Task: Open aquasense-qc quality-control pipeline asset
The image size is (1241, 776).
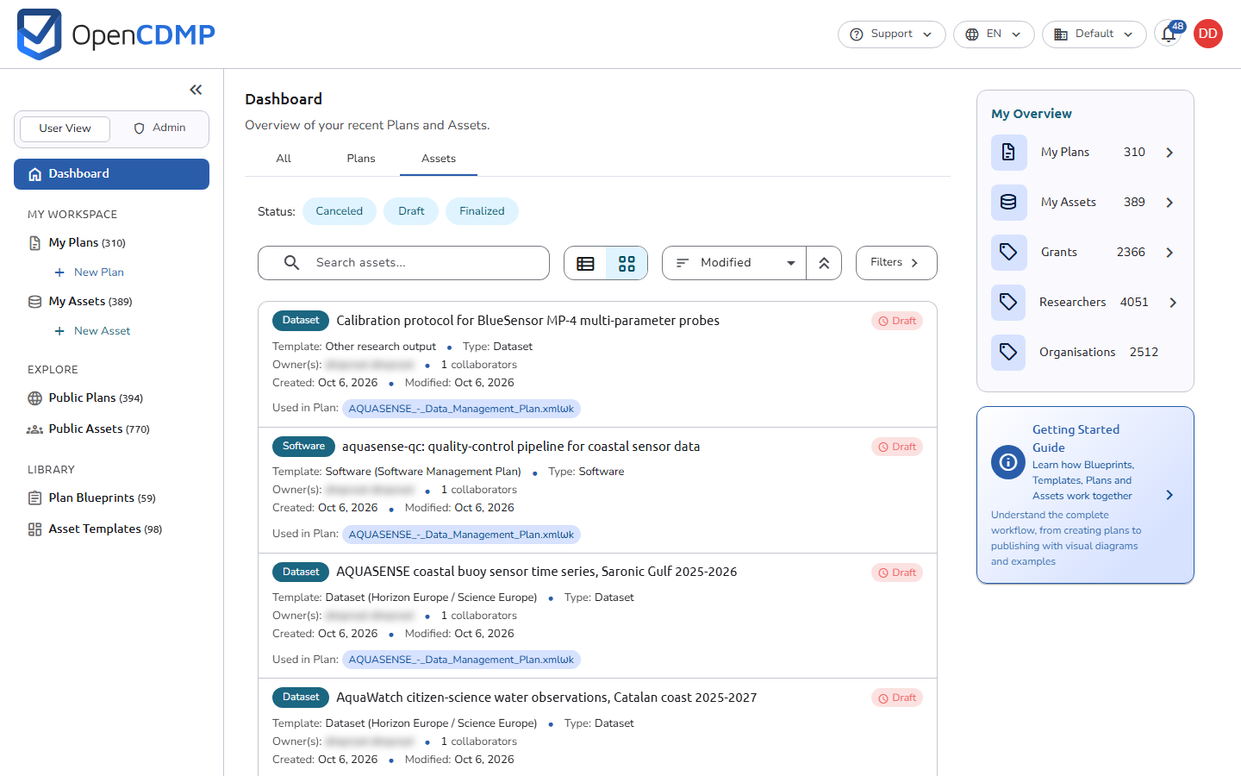Action: [x=521, y=447]
